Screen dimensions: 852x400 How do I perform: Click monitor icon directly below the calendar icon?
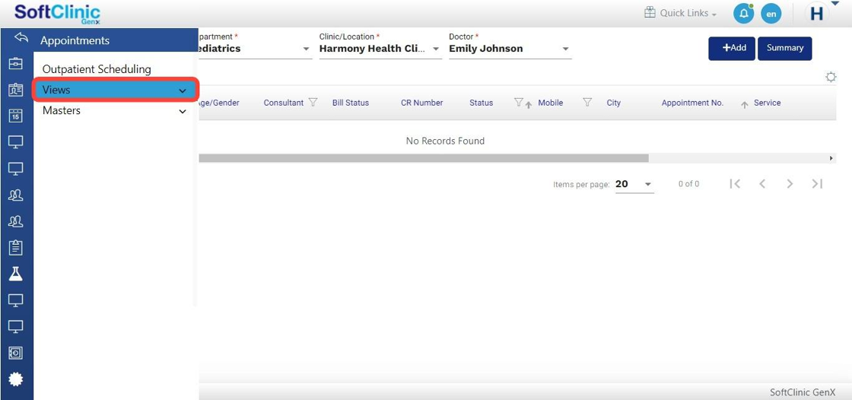(x=16, y=142)
